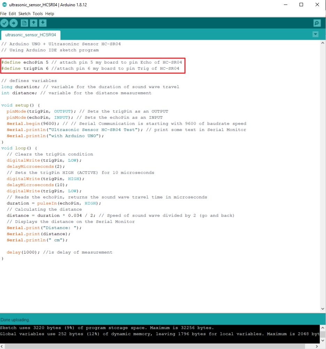Click the "int distance;" declaration line
Screen dimensions: 326x349
(x=76, y=93)
